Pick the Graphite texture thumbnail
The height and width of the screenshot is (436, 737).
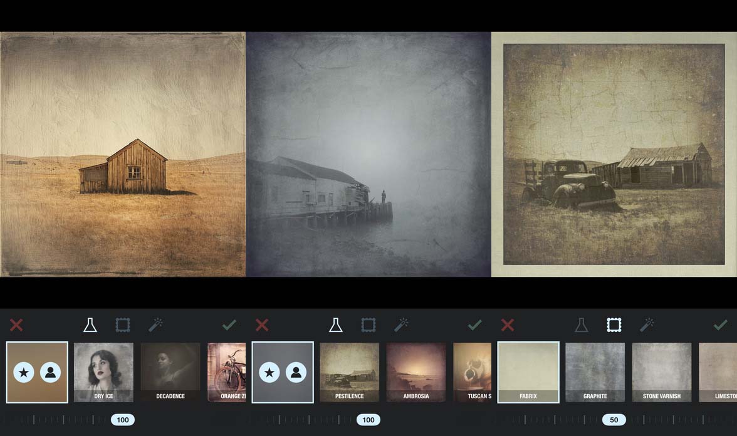[595, 372]
